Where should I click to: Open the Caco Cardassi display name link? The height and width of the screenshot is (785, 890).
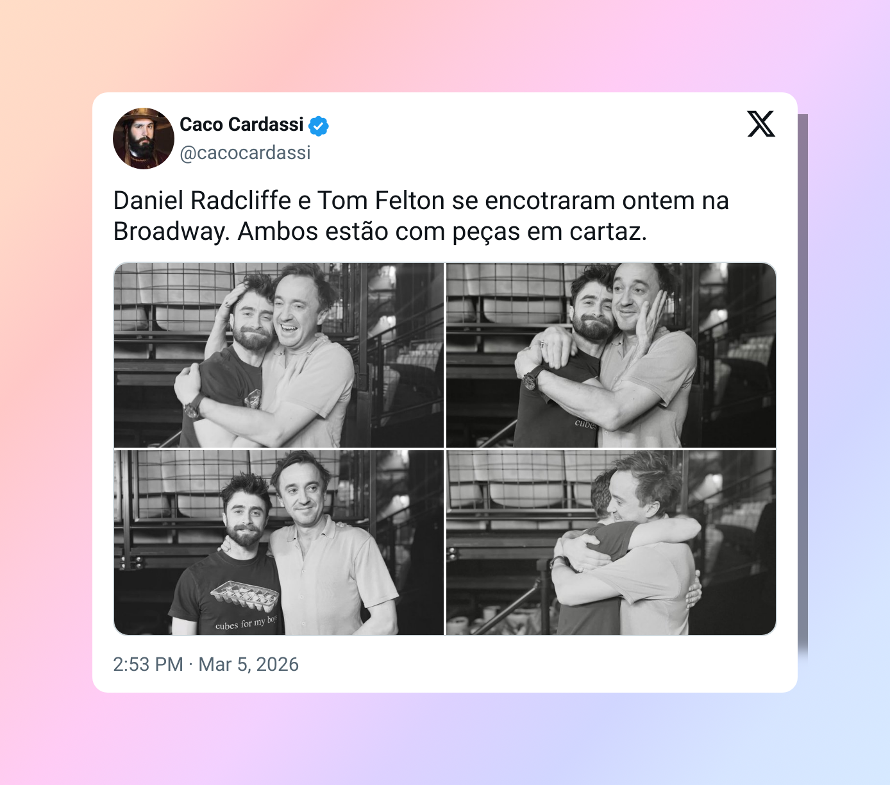(242, 124)
